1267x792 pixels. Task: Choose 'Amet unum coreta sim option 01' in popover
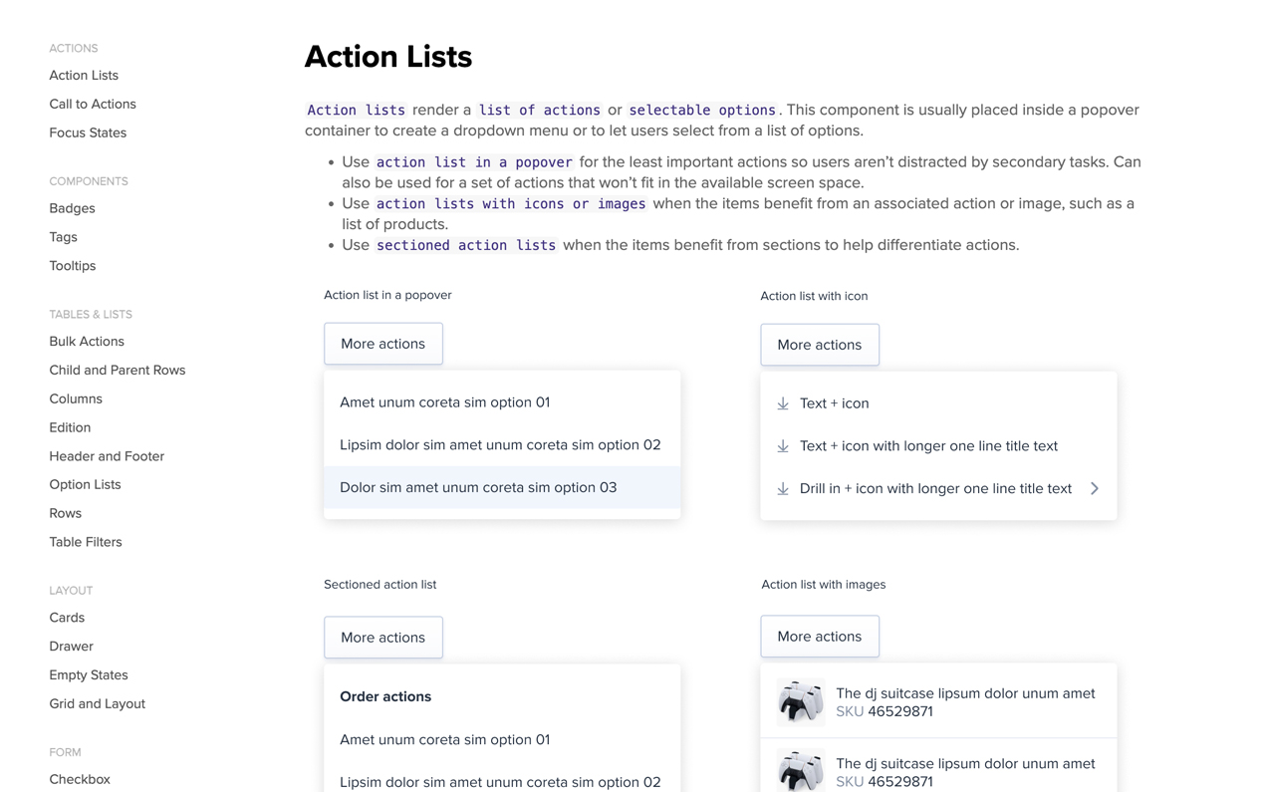pyautogui.click(x=444, y=402)
